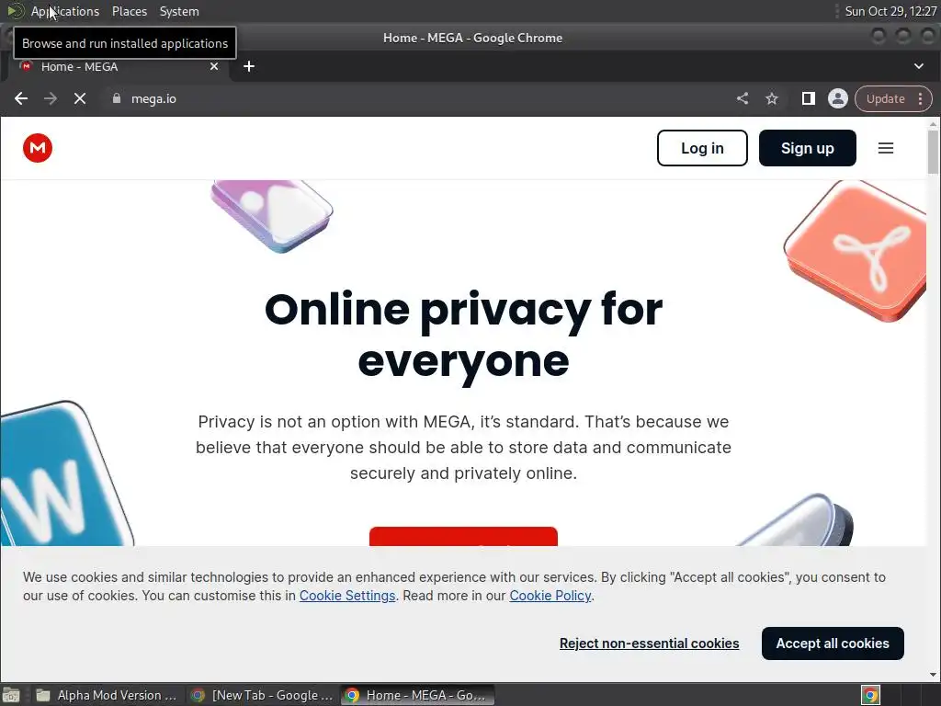Reject non-essential cookies

pos(650,643)
